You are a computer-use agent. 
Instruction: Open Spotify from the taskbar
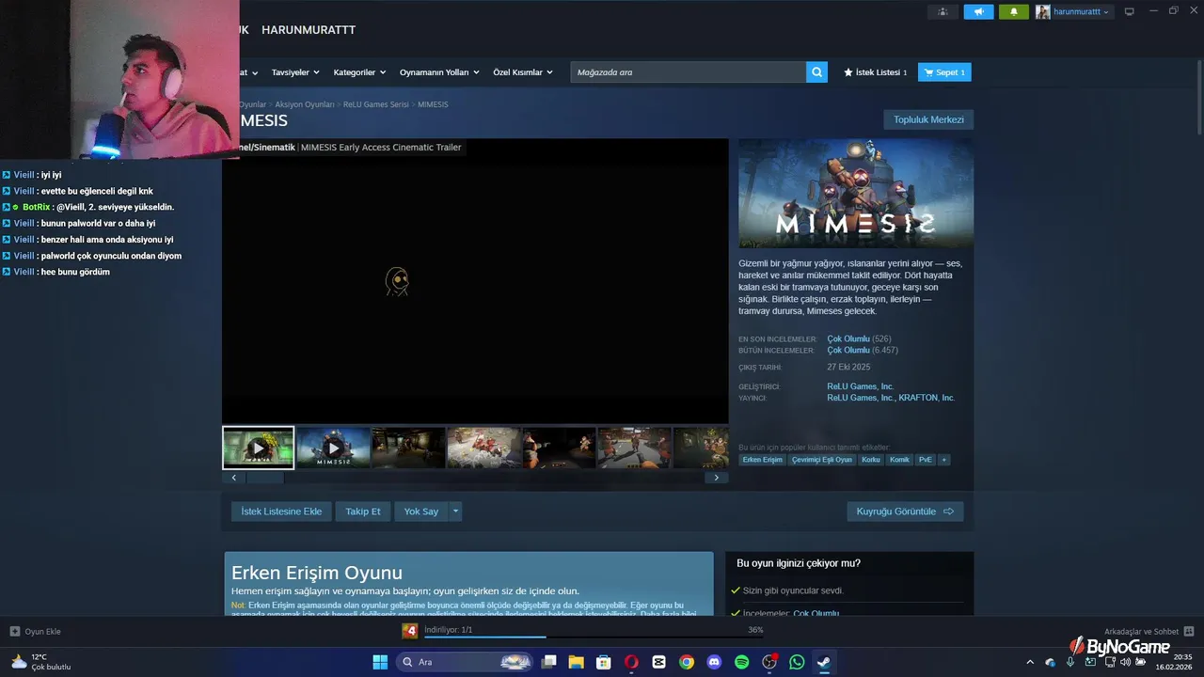pos(741,662)
